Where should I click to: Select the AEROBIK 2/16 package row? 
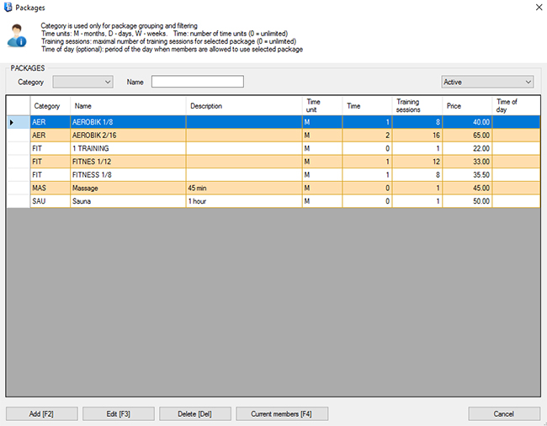[126, 135]
